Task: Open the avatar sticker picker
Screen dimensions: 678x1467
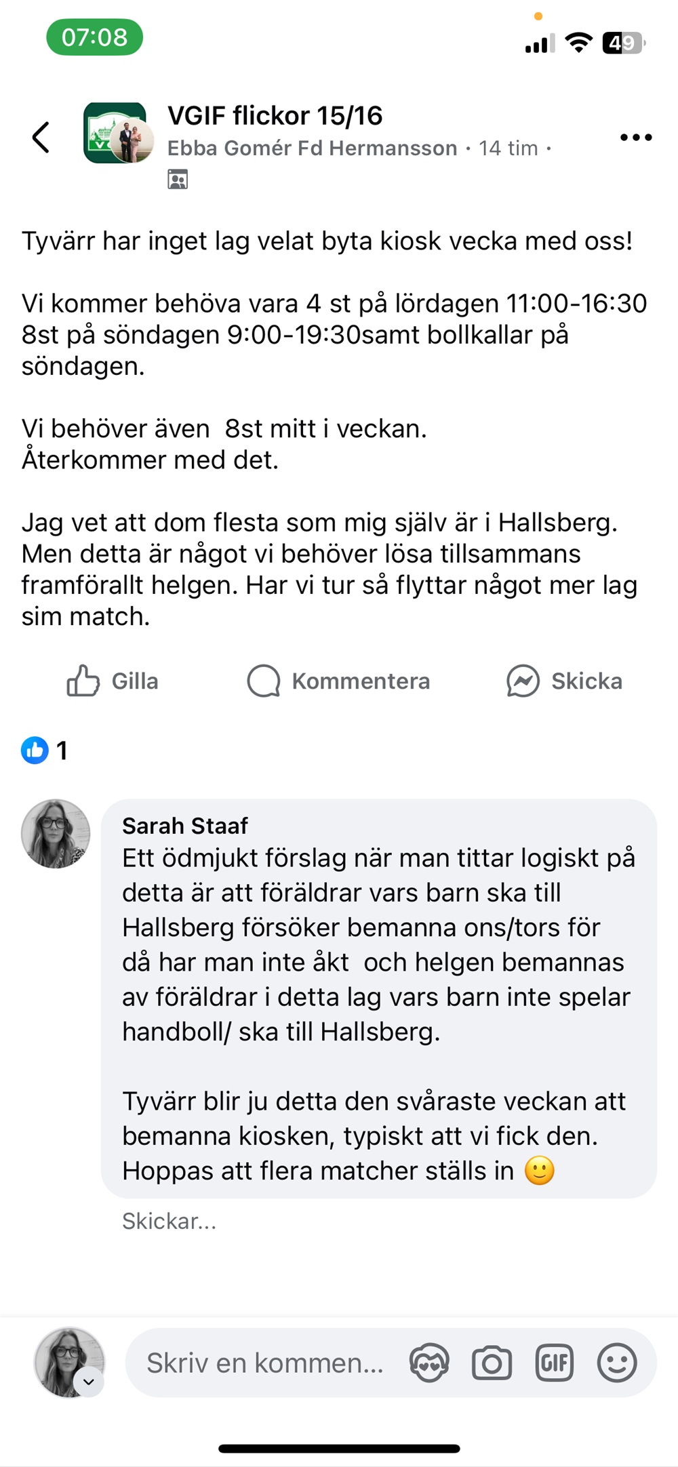Action: [429, 1363]
